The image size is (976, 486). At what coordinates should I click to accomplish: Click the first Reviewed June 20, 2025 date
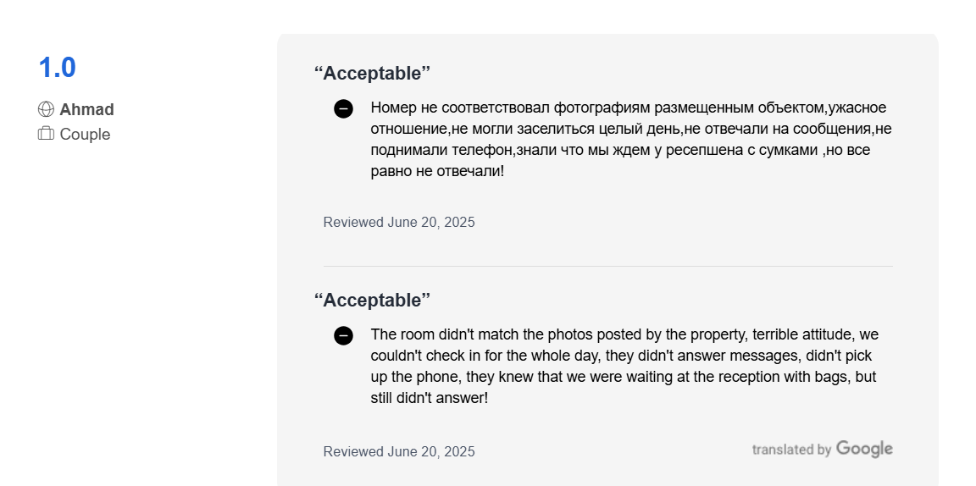point(399,222)
